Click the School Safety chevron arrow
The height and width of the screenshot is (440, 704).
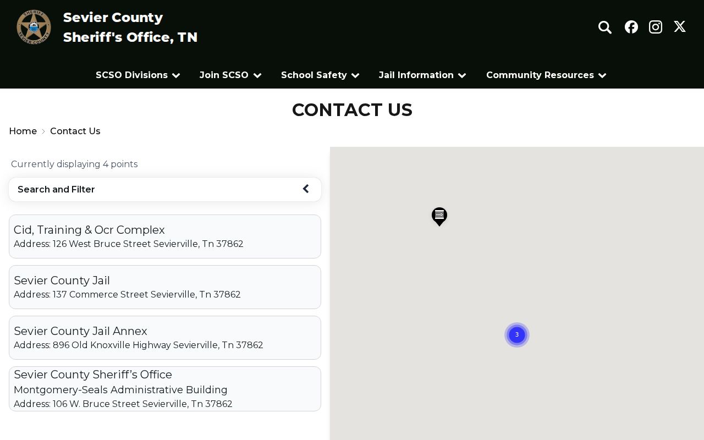(x=355, y=75)
